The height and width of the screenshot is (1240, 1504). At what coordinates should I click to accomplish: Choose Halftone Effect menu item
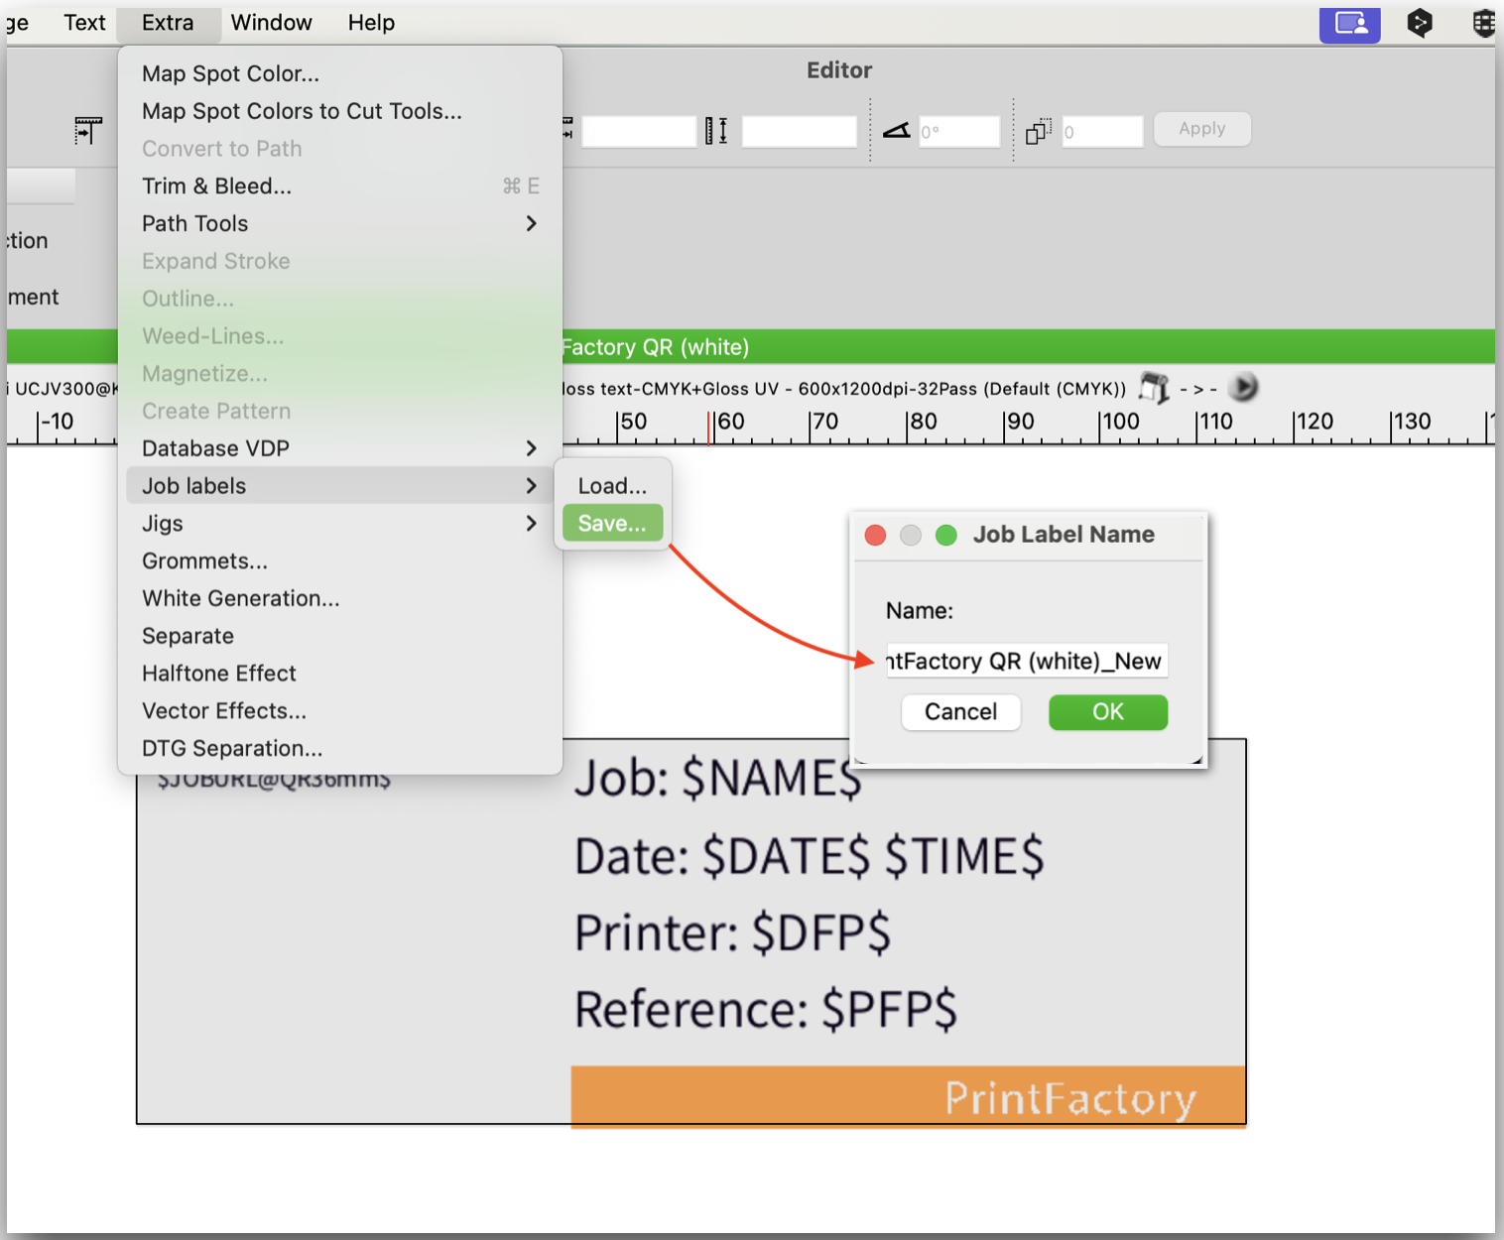[x=339, y=674]
